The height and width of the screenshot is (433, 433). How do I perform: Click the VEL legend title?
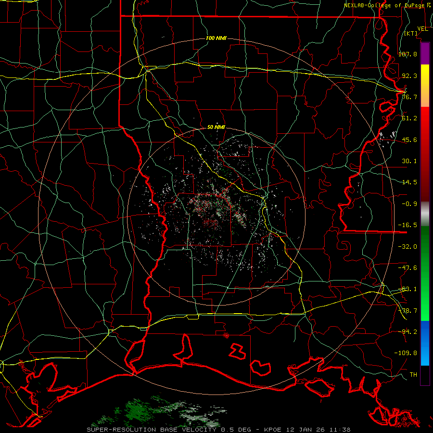tap(422, 29)
